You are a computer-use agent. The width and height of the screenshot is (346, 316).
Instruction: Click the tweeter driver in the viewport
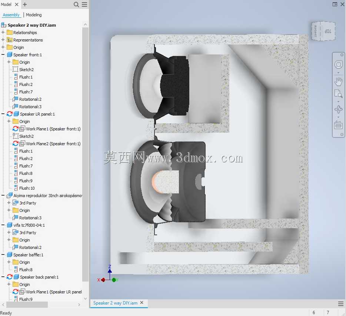click(161, 86)
